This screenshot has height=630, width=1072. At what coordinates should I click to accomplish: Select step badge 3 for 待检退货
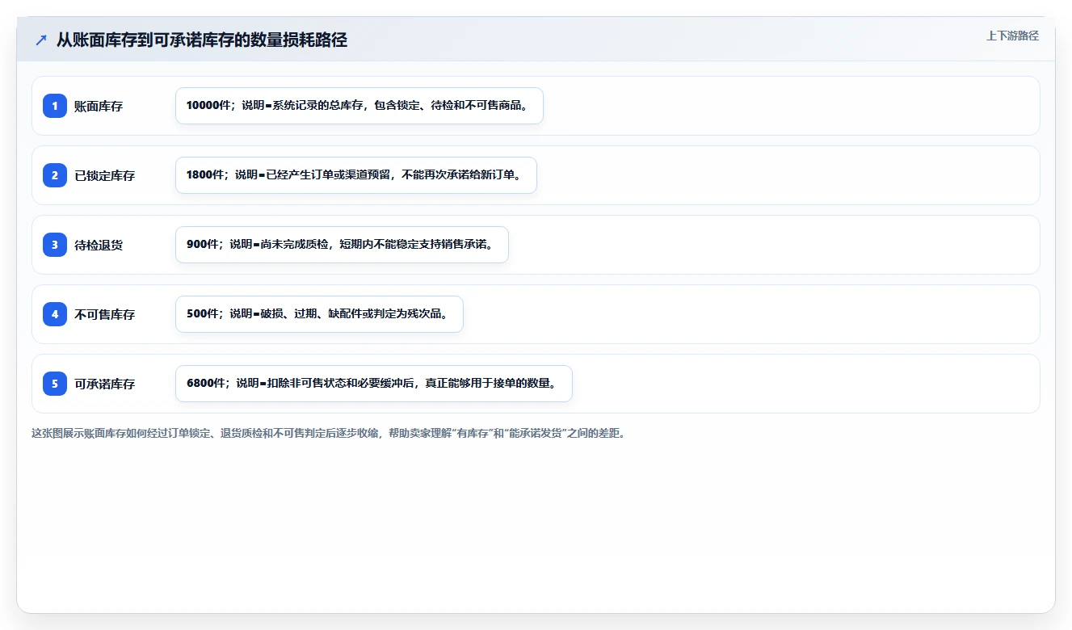pos(55,245)
